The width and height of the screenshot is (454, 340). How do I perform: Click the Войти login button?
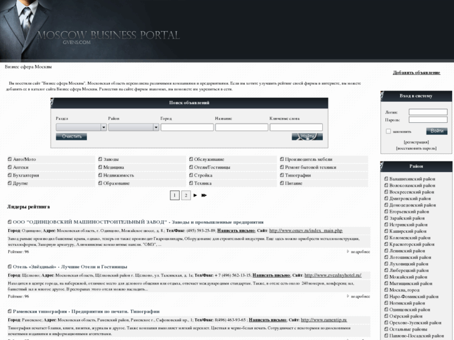pyautogui.click(x=437, y=131)
